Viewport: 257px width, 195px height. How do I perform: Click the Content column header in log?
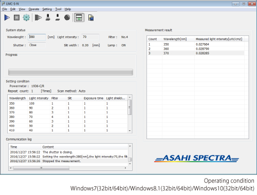tap(85, 147)
